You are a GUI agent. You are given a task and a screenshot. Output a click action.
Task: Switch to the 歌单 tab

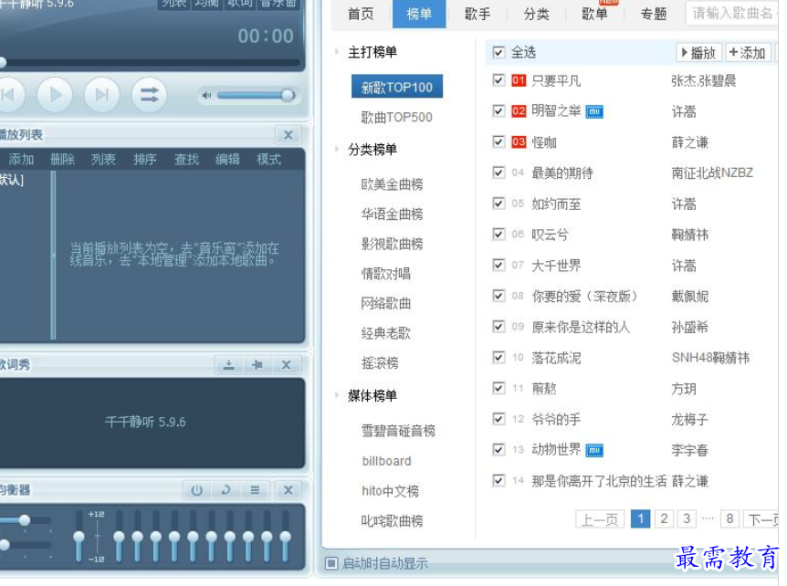click(594, 14)
